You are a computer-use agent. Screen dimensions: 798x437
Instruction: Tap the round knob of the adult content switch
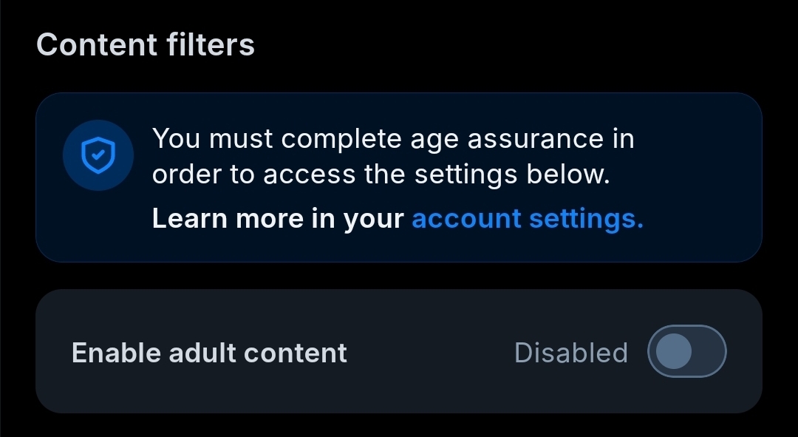[673, 351]
